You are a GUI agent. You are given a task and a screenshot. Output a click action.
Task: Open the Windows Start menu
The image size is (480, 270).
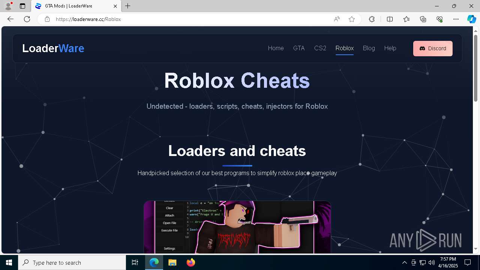(9, 262)
